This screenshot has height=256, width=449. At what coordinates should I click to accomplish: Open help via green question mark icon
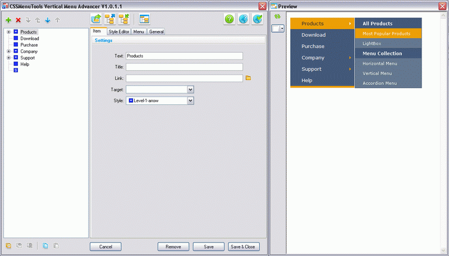(230, 19)
